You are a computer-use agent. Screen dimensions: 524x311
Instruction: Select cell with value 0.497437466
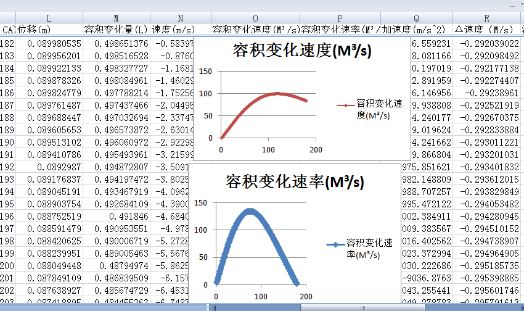[117, 106]
